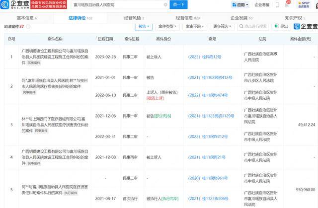Open case number (2022) 桂11民终474号
318x208 pixels.
tap(208, 95)
